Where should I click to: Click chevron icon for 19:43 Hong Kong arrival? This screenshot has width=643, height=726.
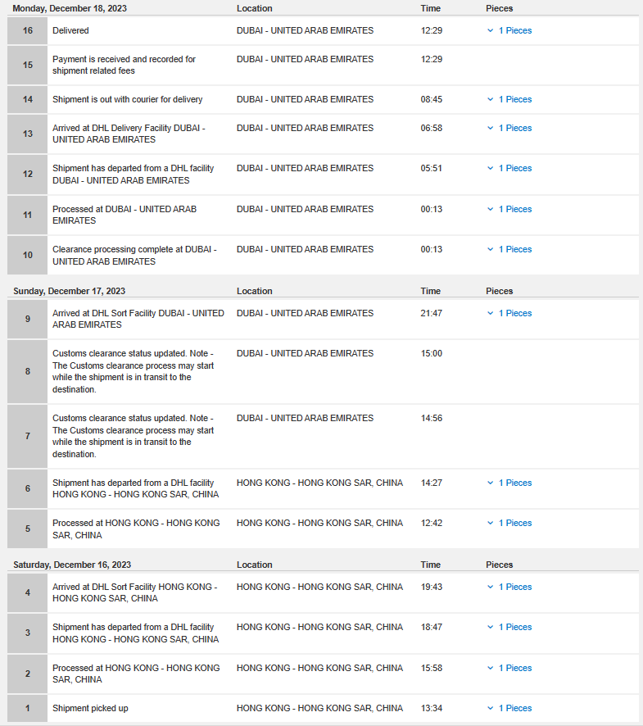pyautogui.click(x=490, y=587)
